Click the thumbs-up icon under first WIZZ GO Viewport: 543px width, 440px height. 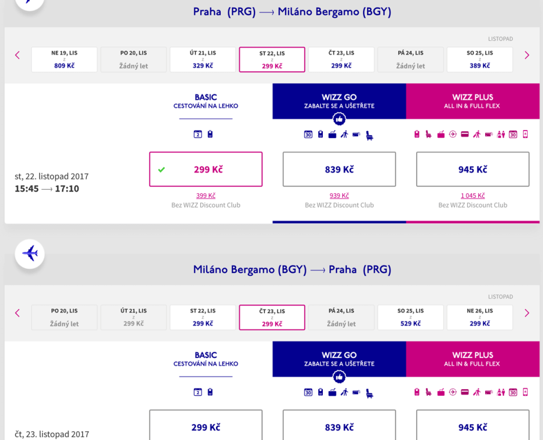click(339, 119)
